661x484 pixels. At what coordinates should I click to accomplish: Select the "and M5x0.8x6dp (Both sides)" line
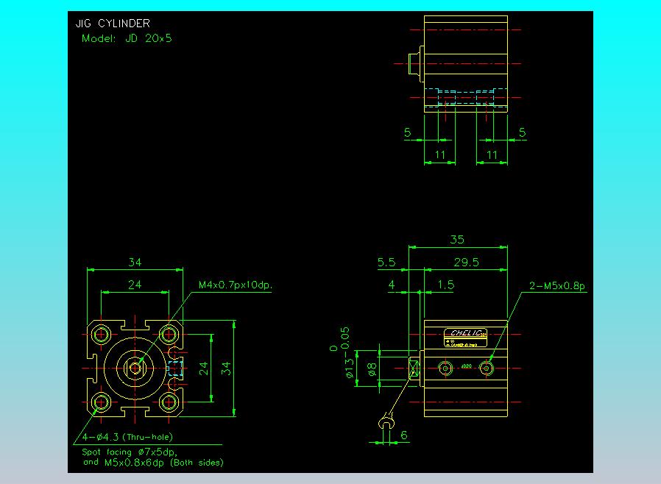(x=153, y=463)
